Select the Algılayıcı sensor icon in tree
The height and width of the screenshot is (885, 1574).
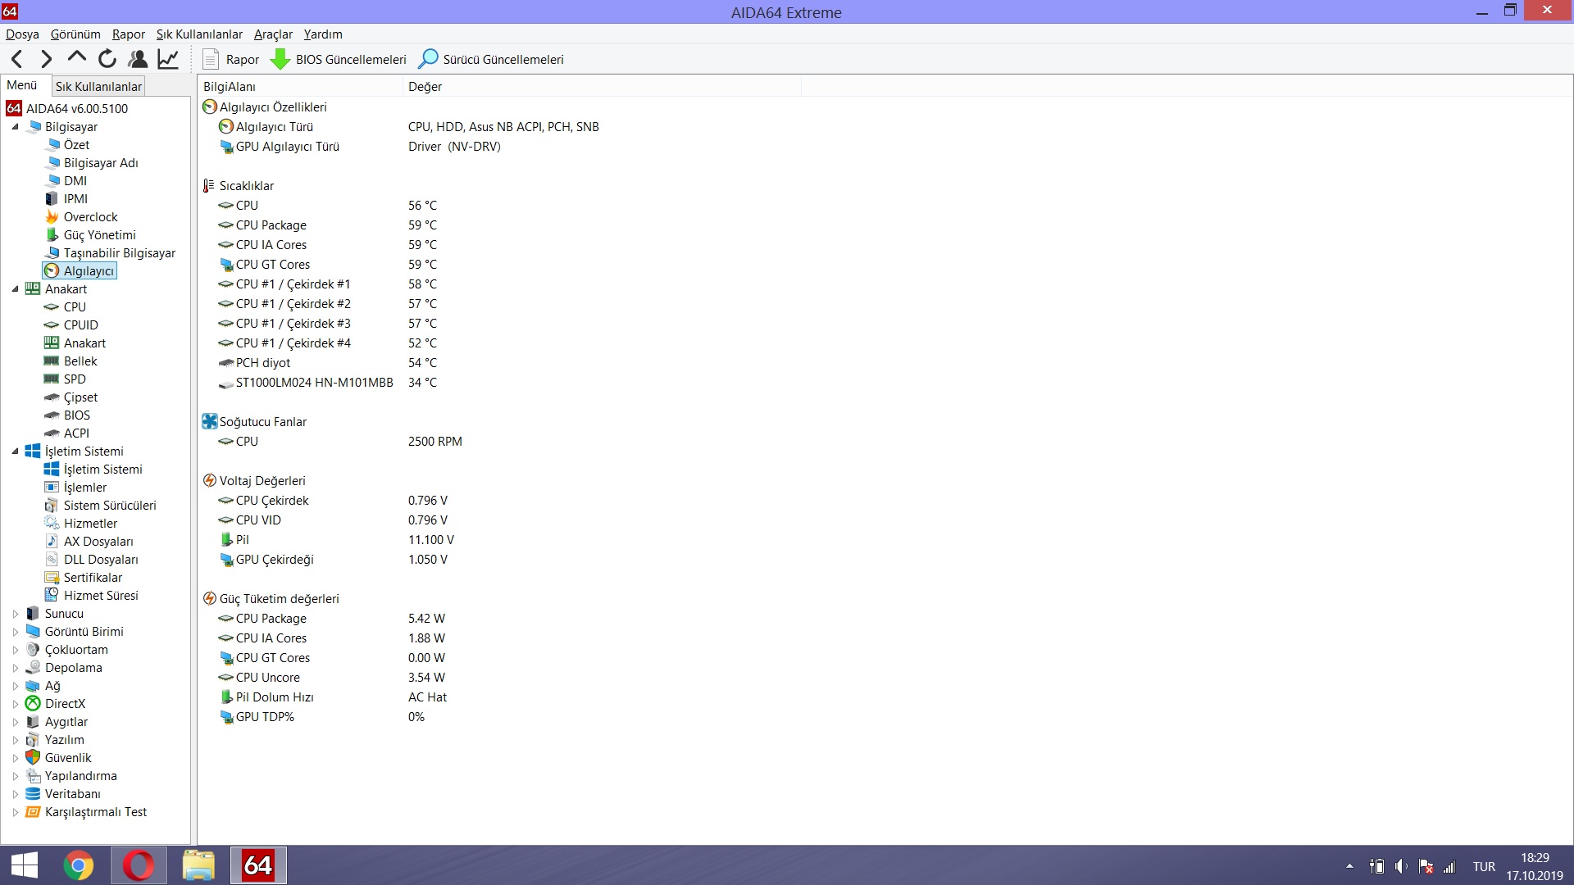click(52, 271)
